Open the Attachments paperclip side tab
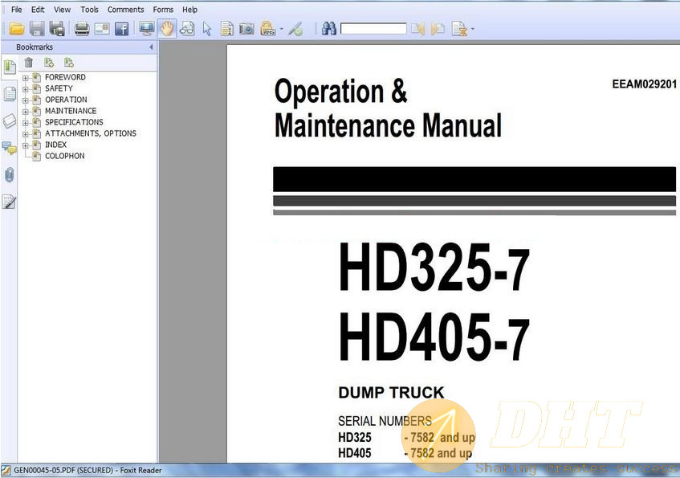Screen dimensions: 680x478 pos(9,175)
